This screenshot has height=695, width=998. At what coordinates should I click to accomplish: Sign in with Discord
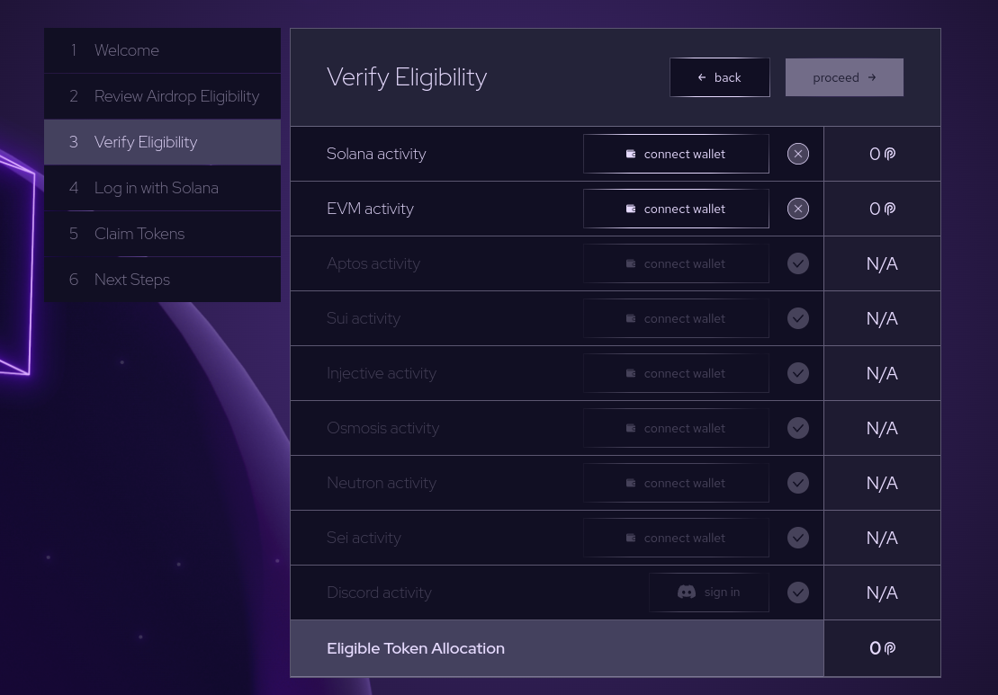[x=709, y=593]
